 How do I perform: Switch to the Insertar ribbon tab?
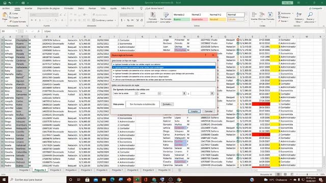29,9
